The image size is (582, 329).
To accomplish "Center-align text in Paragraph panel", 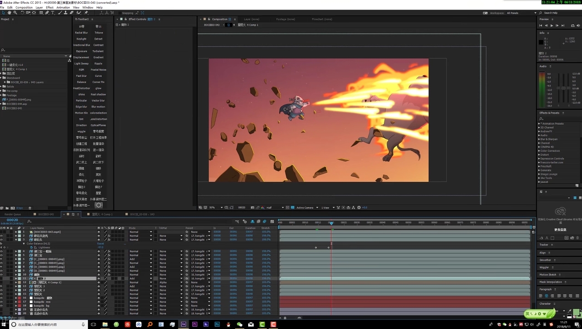I will tap(546, 296).
